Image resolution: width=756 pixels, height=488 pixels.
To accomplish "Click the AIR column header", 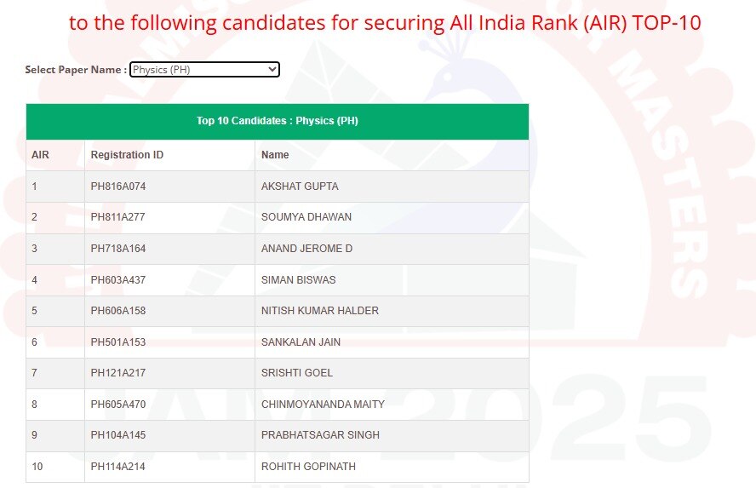I will [x=40, y=155].
